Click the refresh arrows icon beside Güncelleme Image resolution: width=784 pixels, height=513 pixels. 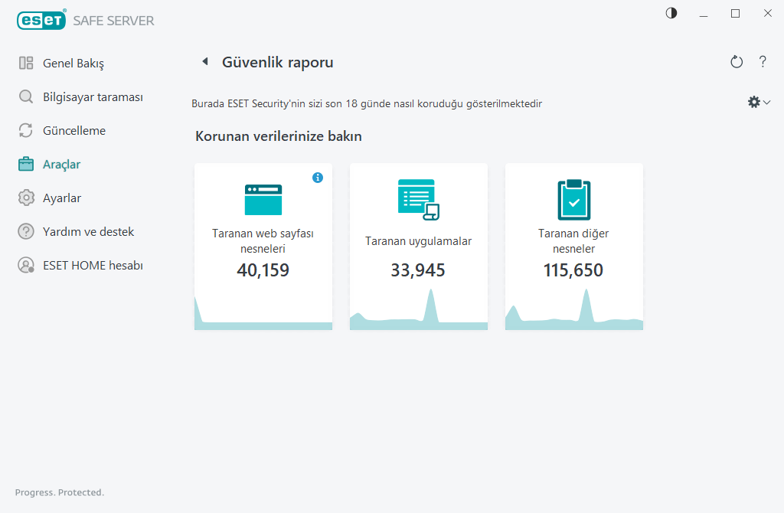[x=26, y=130]
